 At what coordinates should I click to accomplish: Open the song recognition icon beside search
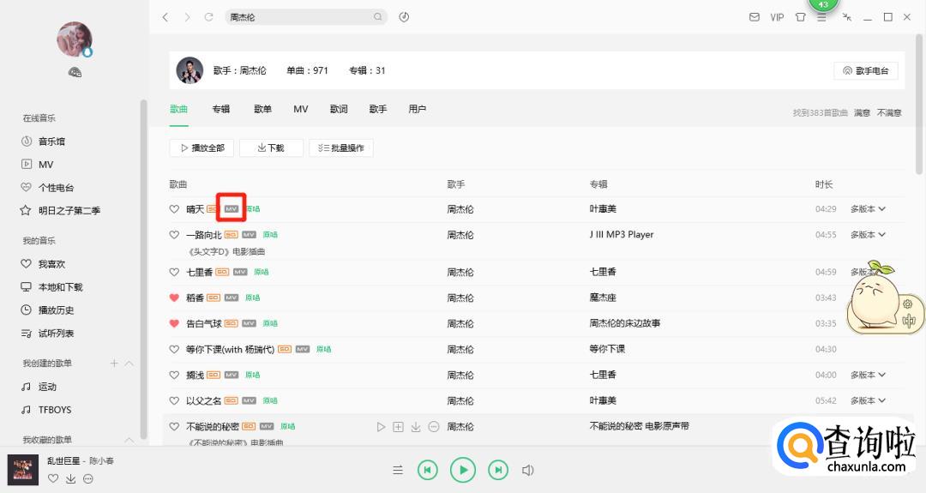tap(404, 17)
